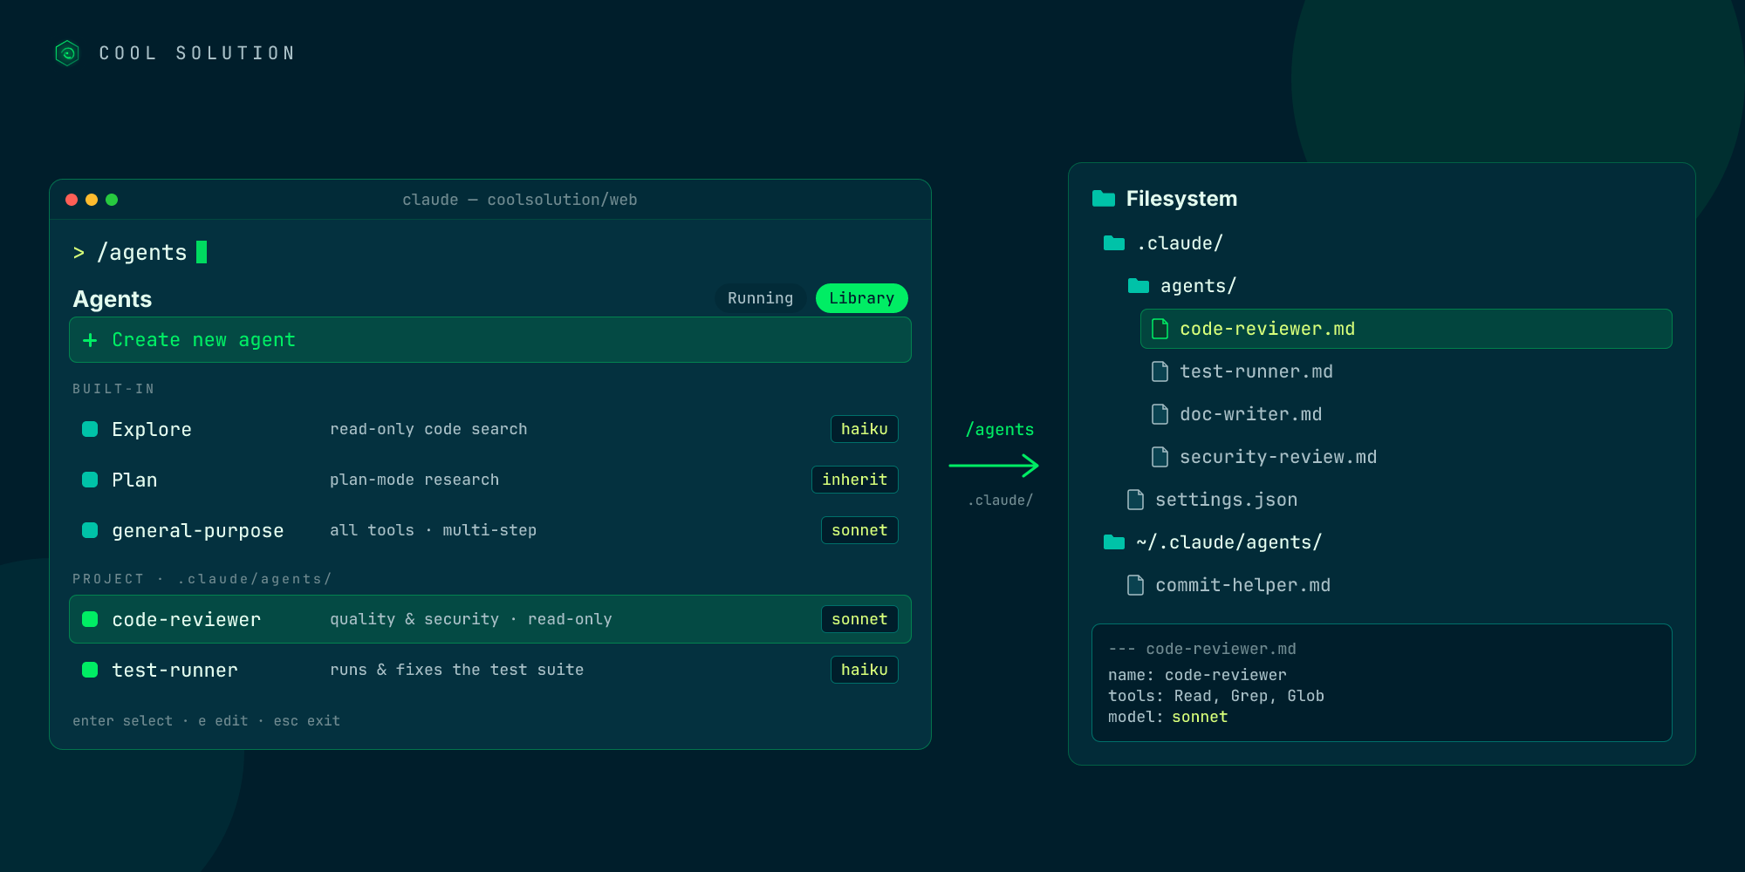Open the ~/.claude/agents/ folder label
This screenshot has height=872, width=1745.
[1229, 542]
